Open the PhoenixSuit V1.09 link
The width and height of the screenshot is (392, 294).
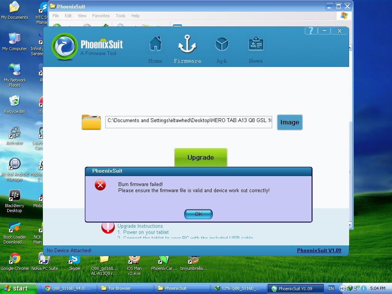pyautogui.click(x=319, y=250)
